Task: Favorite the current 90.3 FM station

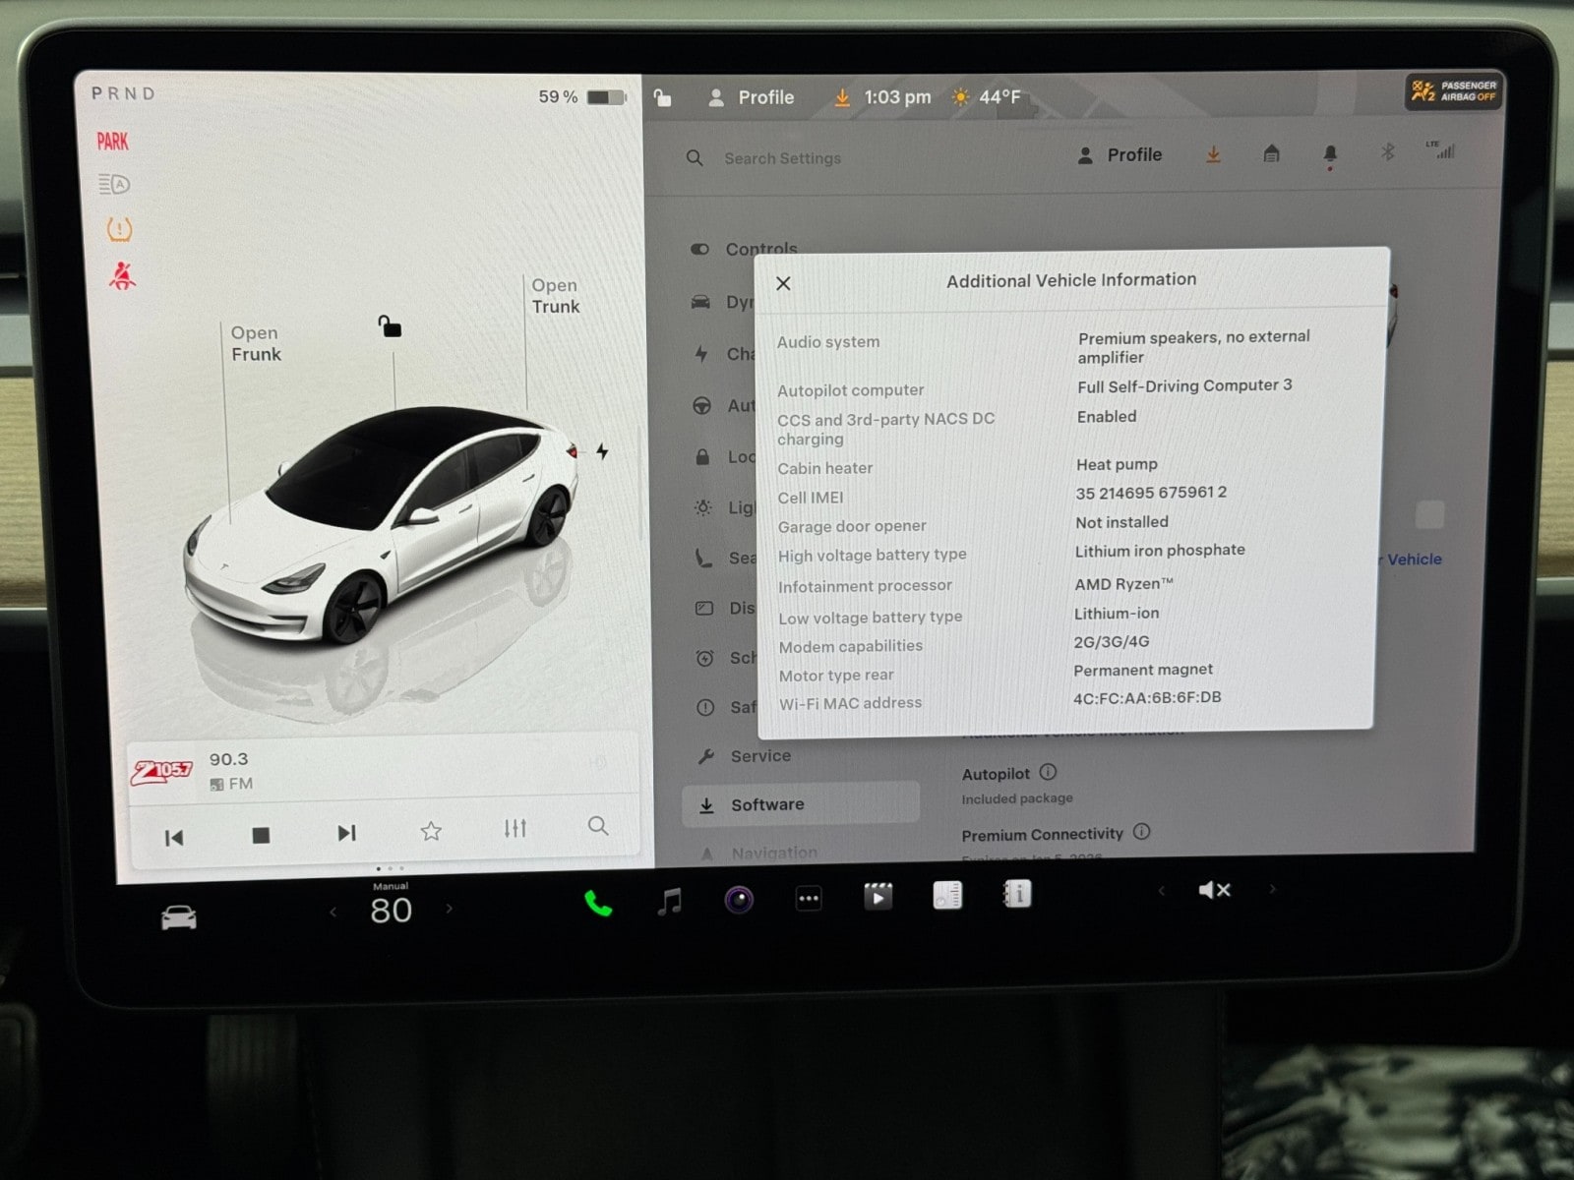Action: [x=431, y=832]
